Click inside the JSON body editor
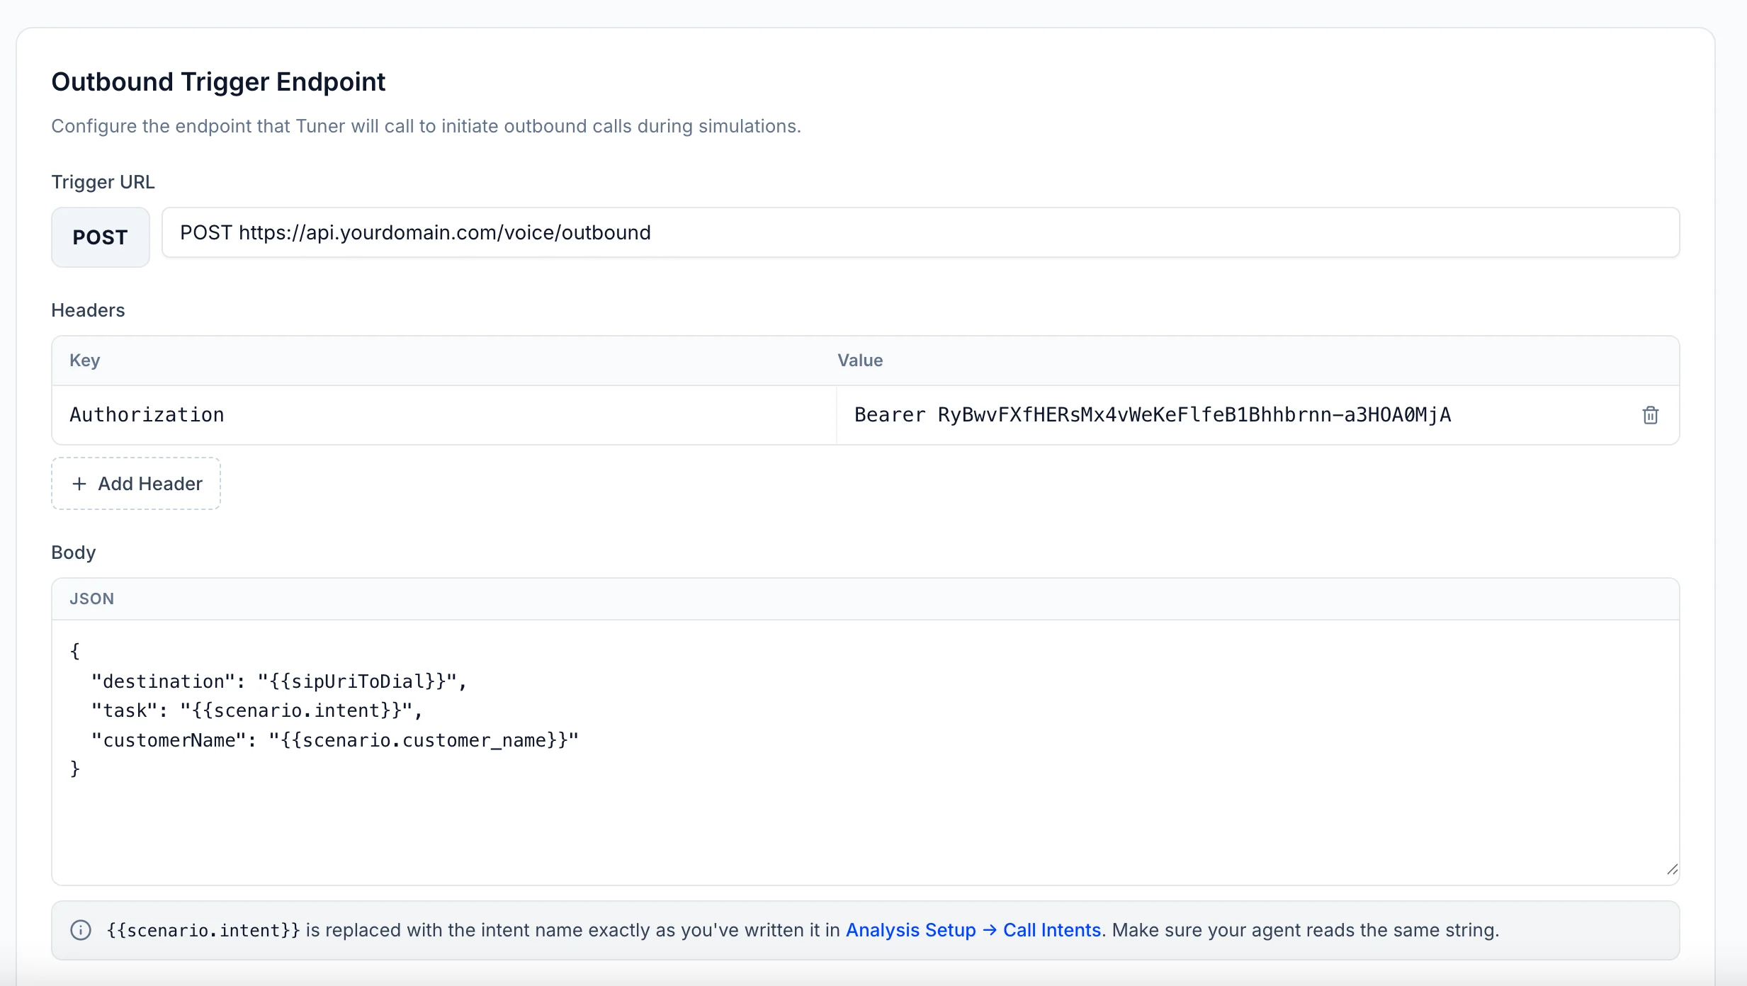This screenshot has width=1747, height=986. coord(865,752)
